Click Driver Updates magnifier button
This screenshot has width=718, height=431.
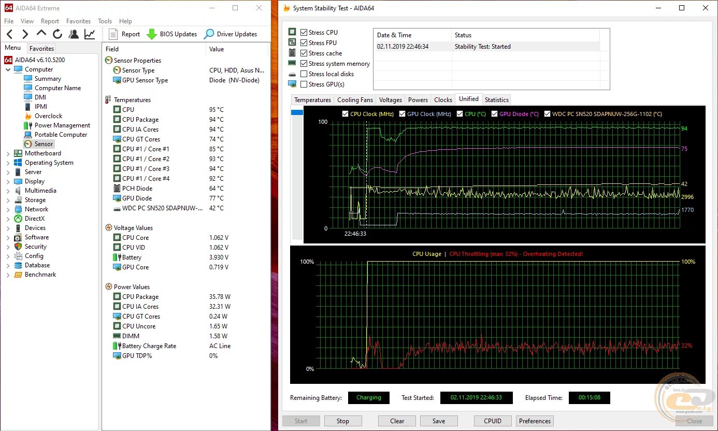coord(231,34)
